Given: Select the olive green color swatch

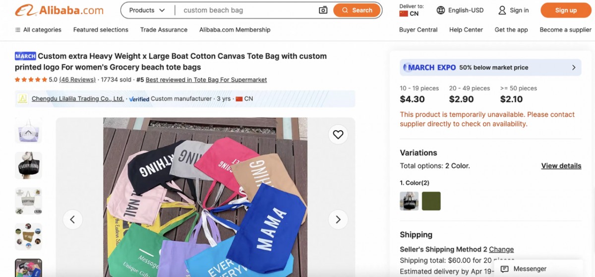Looking at the screenshot, I should (431, 201).
